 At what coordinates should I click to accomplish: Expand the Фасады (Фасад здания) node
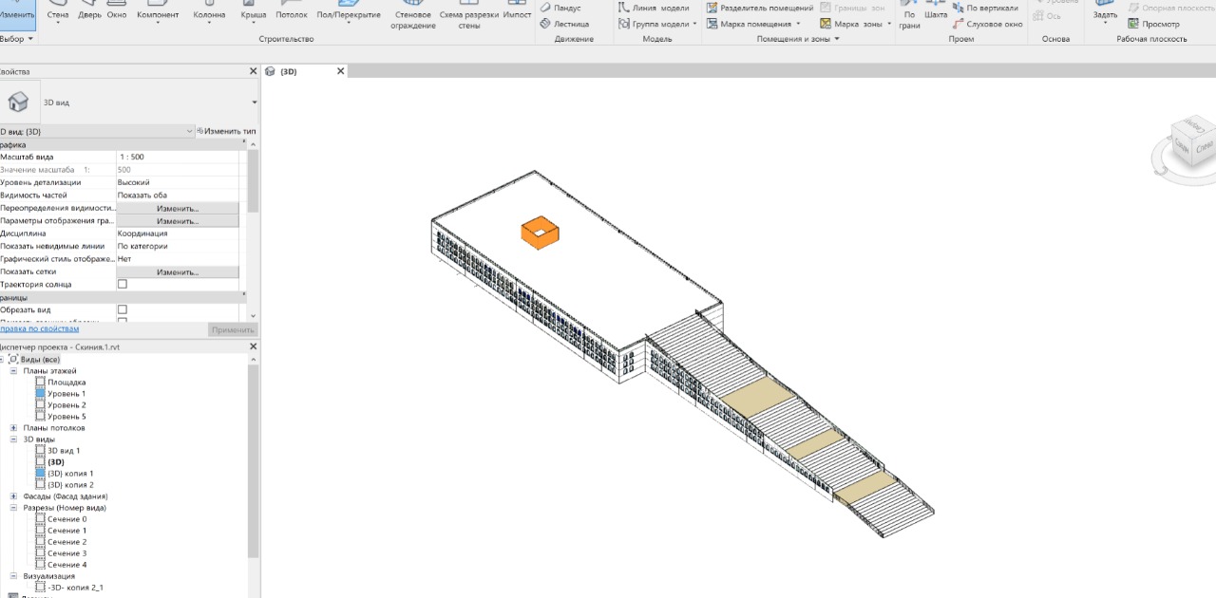point(13,496)
